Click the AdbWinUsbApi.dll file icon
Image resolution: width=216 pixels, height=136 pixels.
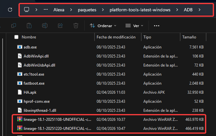(x=20, y=65)
